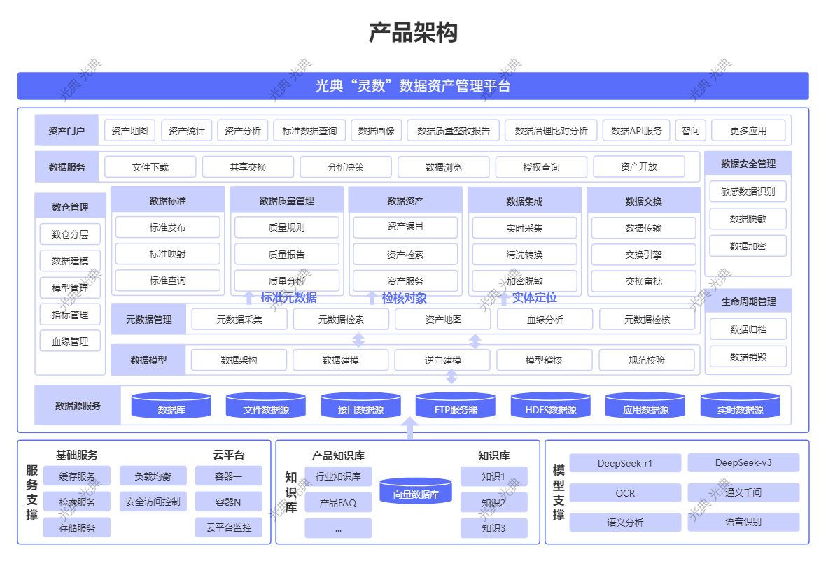Viewport: 826px width, 561px height.
Task: Select the FTP服务器 server icon
Action: pos(455,406)
